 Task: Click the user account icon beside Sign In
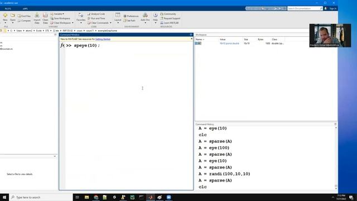[326, 8]
